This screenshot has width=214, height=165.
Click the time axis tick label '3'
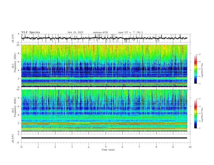pyautogui.click(x=72, y=147)
